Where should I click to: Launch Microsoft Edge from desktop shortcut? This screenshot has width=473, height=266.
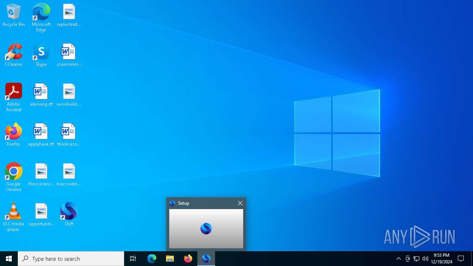[x=41, y=17]
